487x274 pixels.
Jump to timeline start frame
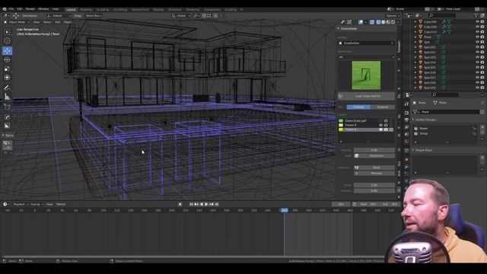(191, 204)
